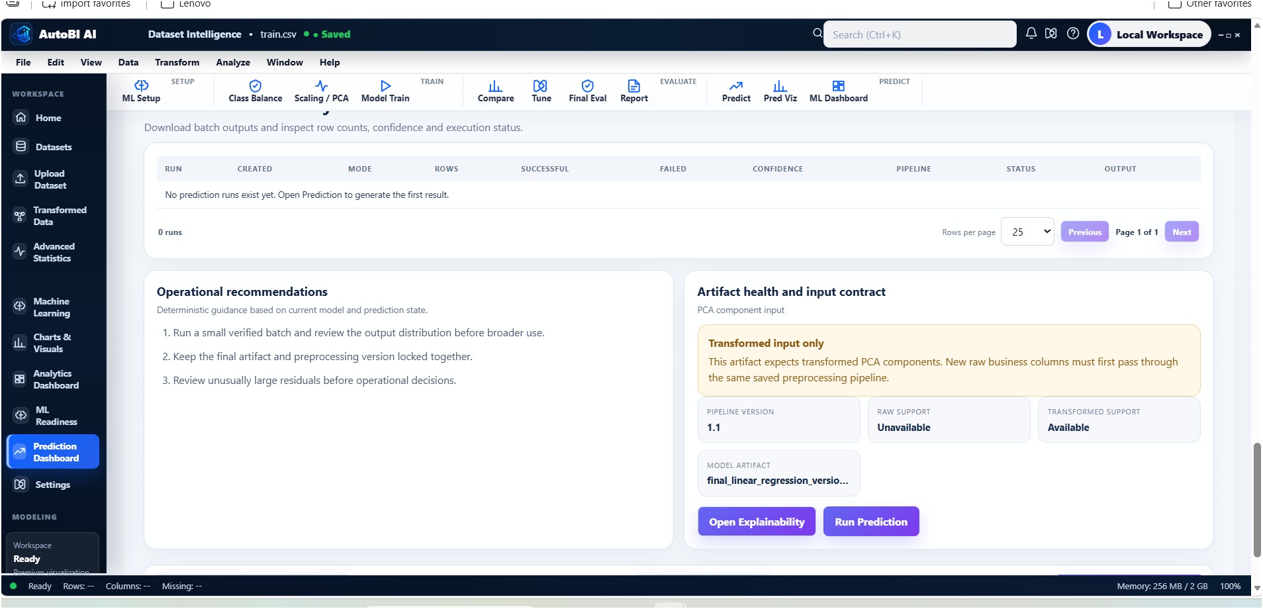
Task: Click the AutoBI AI logo icon
Action: point(22,34)
